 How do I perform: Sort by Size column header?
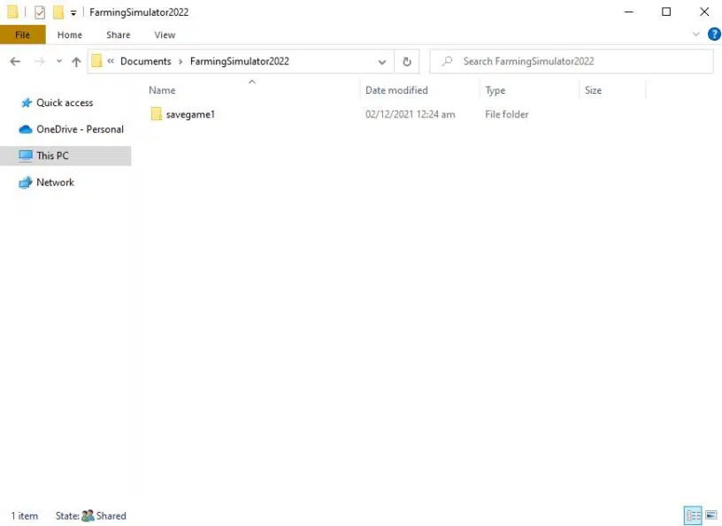coord(593,90)
